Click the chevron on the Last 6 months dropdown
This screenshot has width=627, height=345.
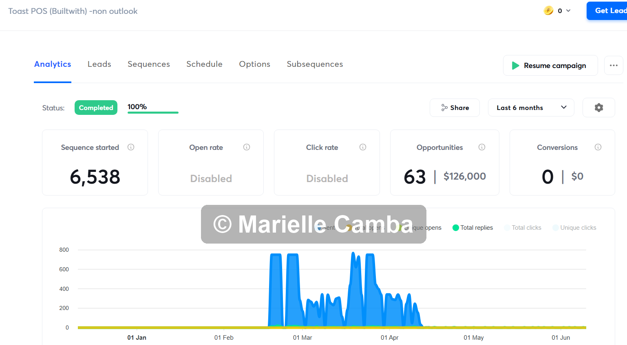click(x=564, y=107)
